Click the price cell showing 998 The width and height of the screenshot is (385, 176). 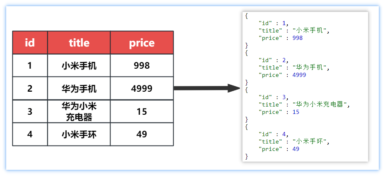pos(142,65)
